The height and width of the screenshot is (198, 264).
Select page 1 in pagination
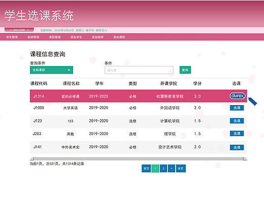(155, 169)
